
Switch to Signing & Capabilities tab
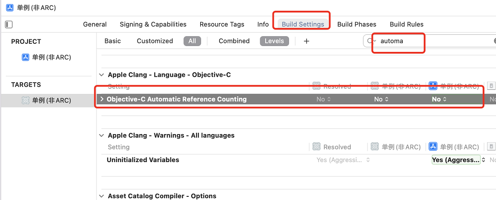[153, 24]
